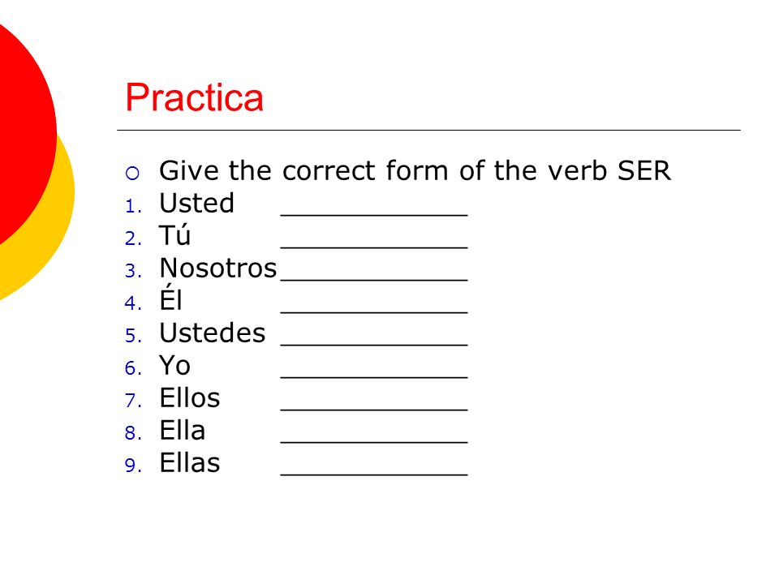Click the Practica slide title
Screen dimensions: 779x584
pos(194,97)
